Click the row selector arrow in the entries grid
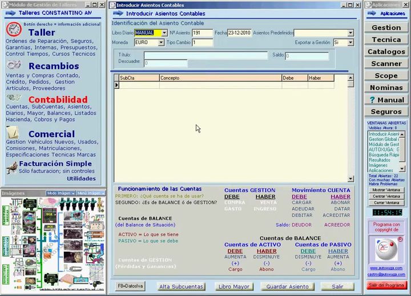This screenshot has width=411, height=296. point(116,85)
